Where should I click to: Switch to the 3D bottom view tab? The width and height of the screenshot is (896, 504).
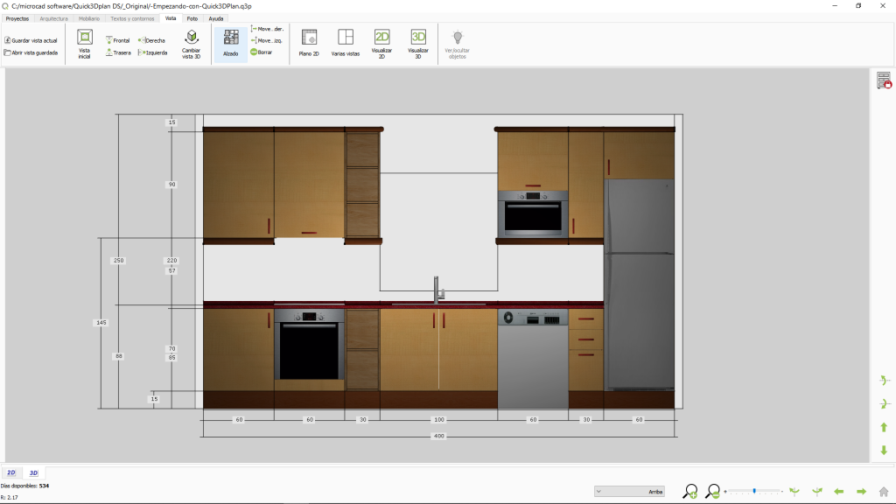click(x=34, y=472)
